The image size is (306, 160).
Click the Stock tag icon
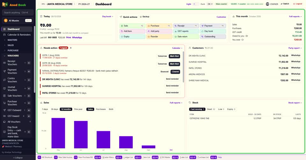(190, 103)
